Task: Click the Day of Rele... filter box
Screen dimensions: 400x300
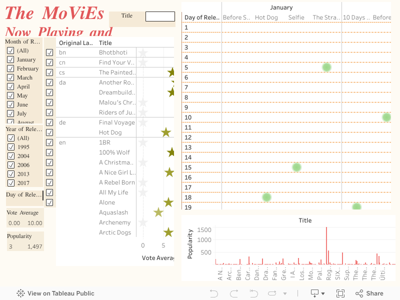Action: point(24,198)
